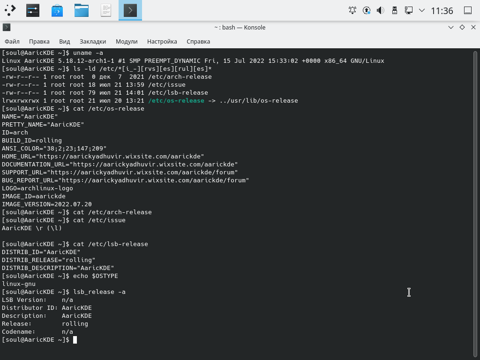Click the BUG_REPORT_URL line
Screen dimensions: 480x360
point(126,180)
